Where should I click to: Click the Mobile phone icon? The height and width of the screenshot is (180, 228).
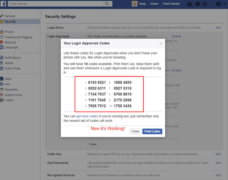click(1, 63)
